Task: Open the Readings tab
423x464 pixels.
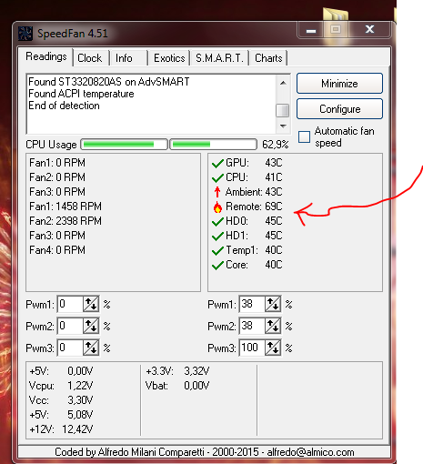Action: [x=46, y=56]
